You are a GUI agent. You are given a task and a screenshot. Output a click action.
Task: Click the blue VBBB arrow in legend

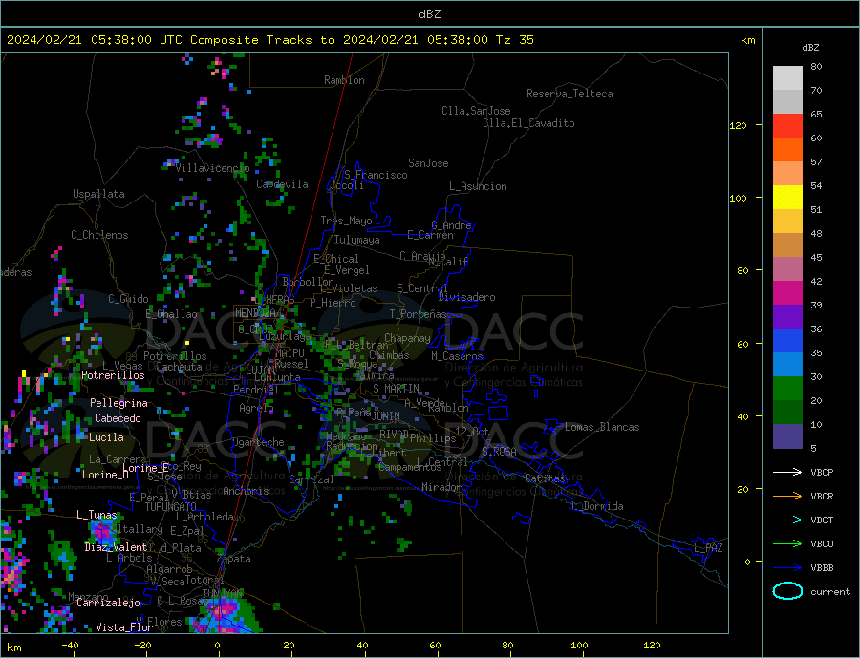(x=787, y=567)
